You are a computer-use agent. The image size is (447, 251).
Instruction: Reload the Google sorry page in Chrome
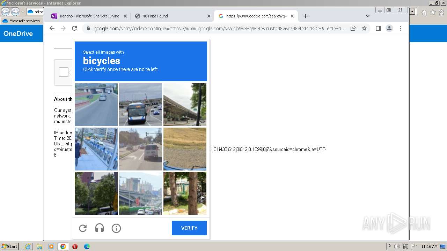pos(74,29)
